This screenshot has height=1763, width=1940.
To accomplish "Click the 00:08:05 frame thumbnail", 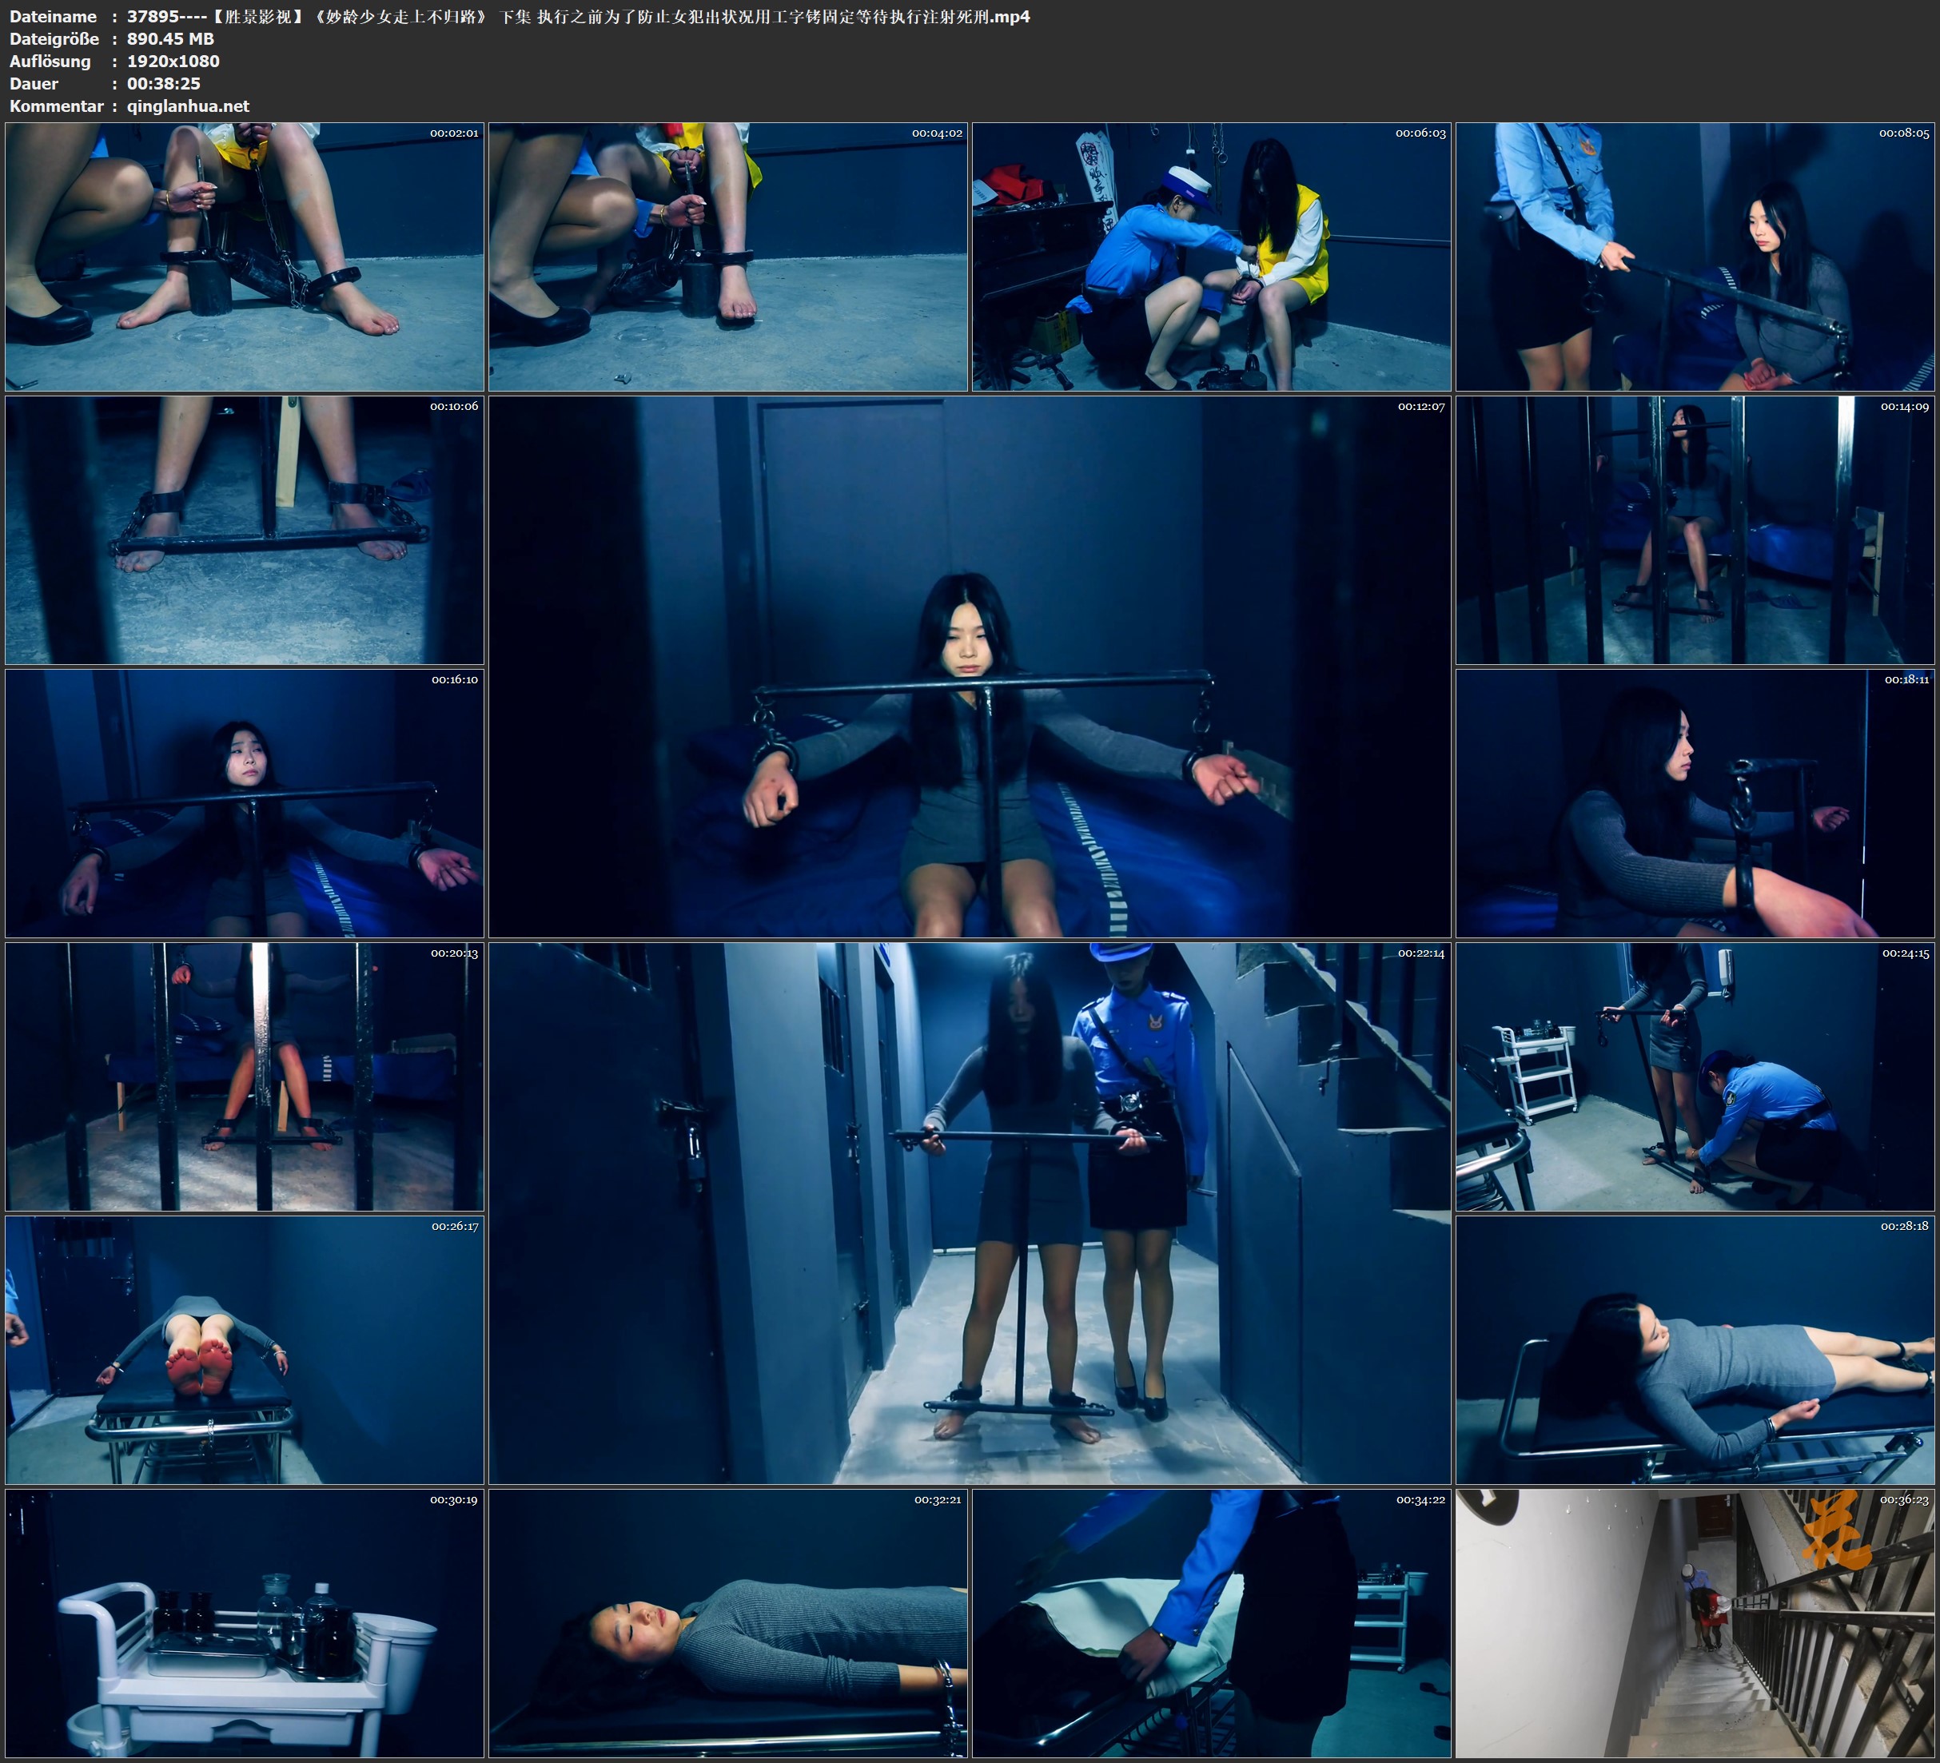I will (x=1695, y=257).
